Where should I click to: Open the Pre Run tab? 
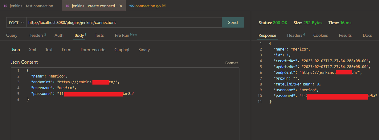(x=126, y=35)
